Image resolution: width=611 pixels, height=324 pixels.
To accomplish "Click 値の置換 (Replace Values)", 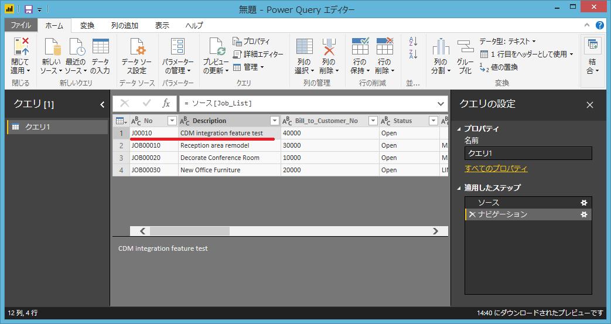I will [499, 67].
